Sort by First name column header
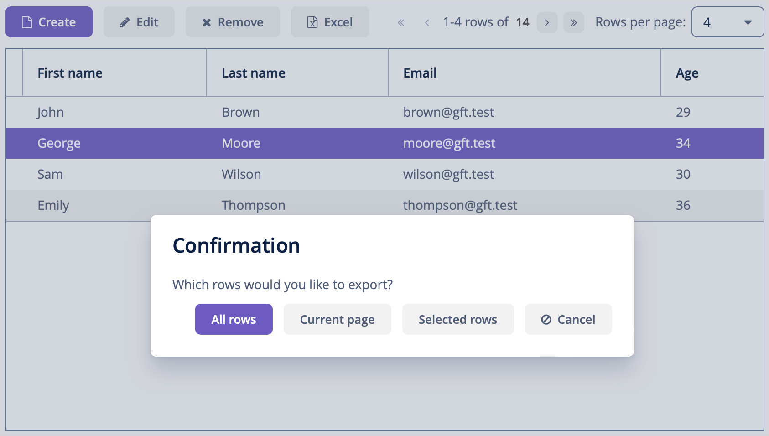Screen dimensions: 769x436 [114, 73]
